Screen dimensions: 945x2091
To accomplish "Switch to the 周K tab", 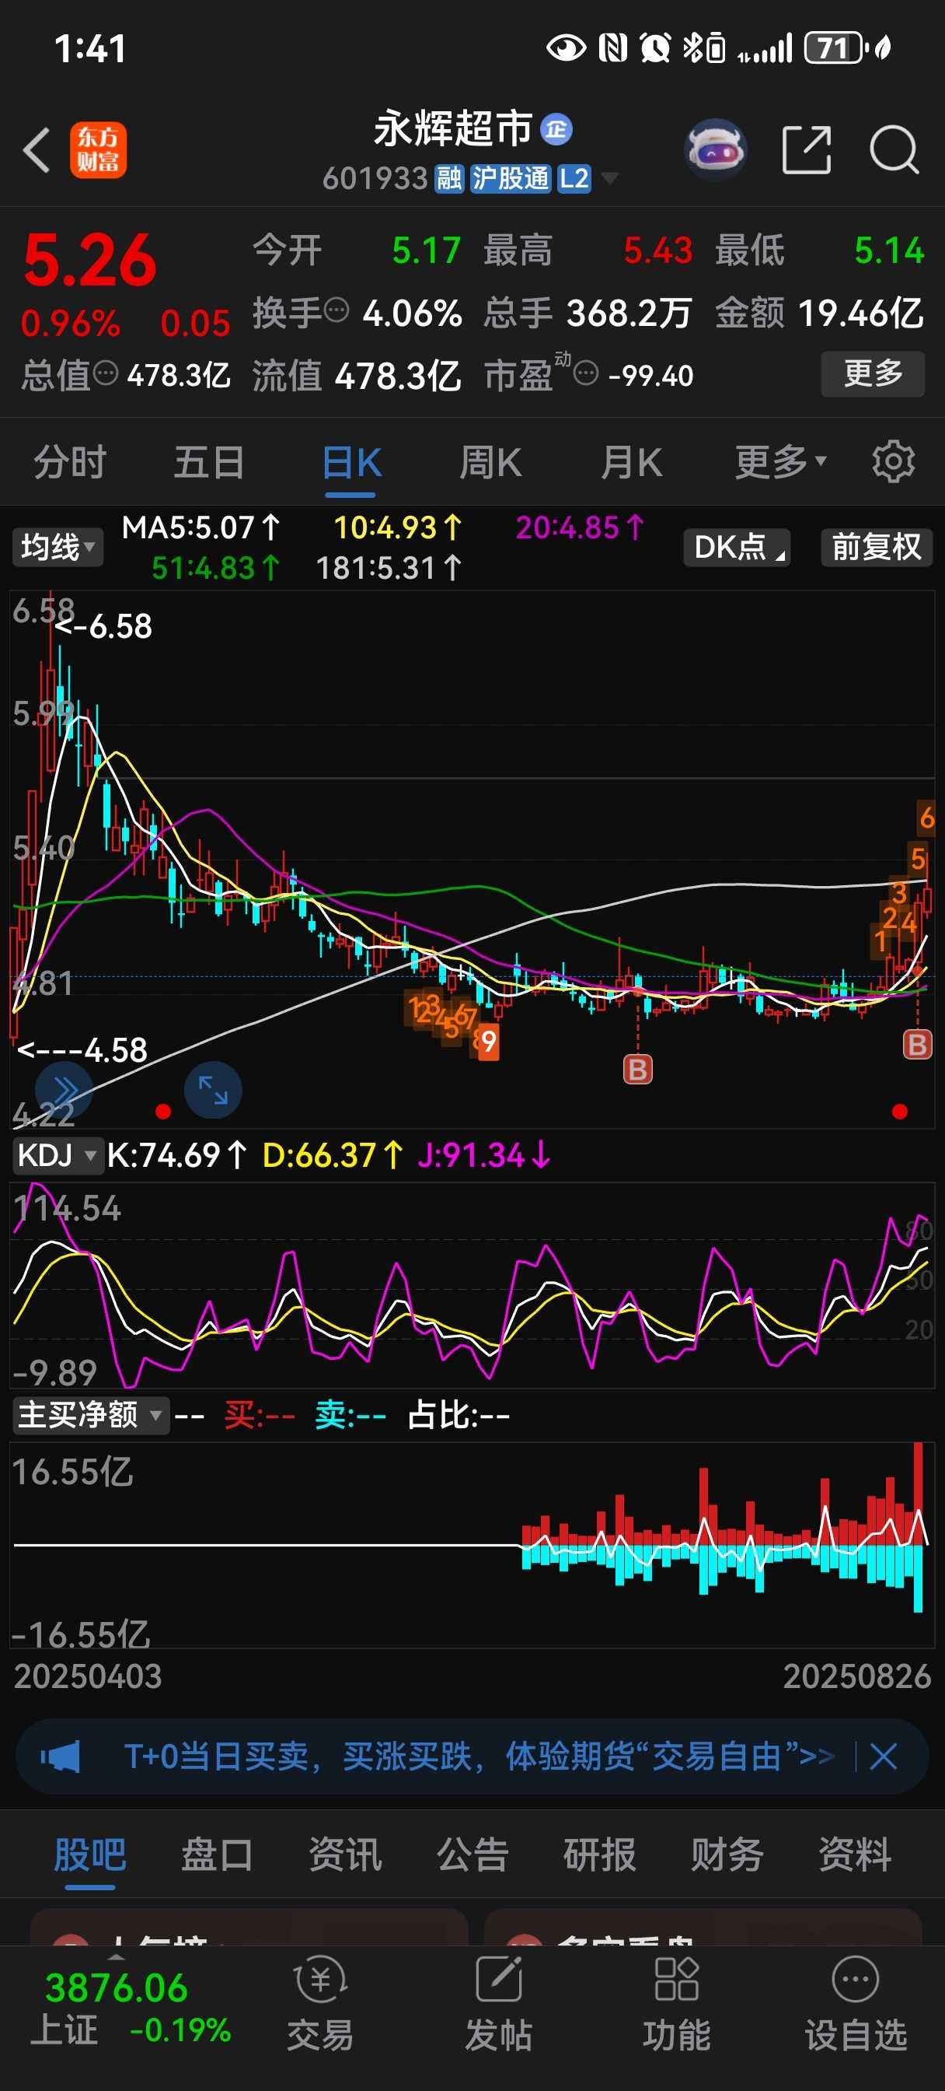I will (490, 463).
